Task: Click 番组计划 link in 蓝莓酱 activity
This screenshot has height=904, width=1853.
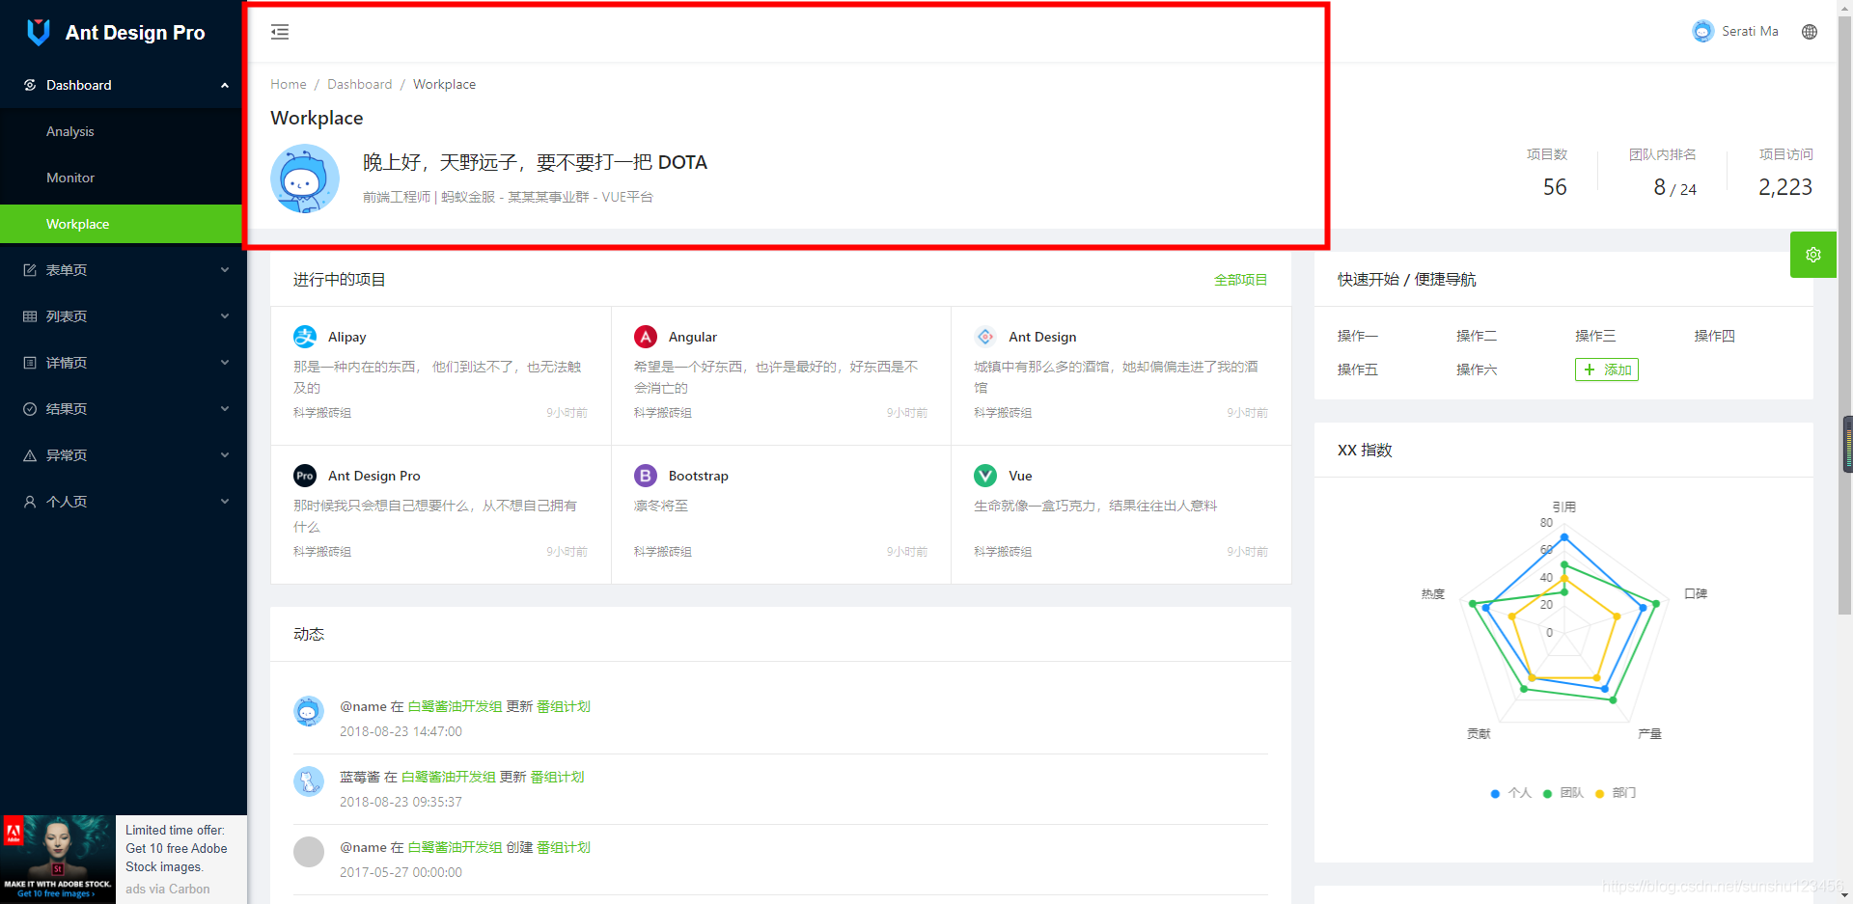Action: pos(557,777)
